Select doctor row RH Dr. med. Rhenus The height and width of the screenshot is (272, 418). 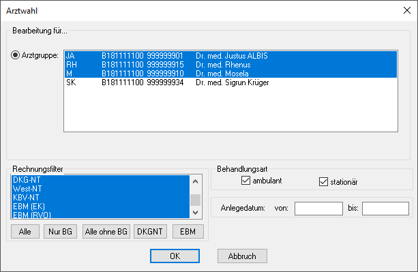click(231, 65)
